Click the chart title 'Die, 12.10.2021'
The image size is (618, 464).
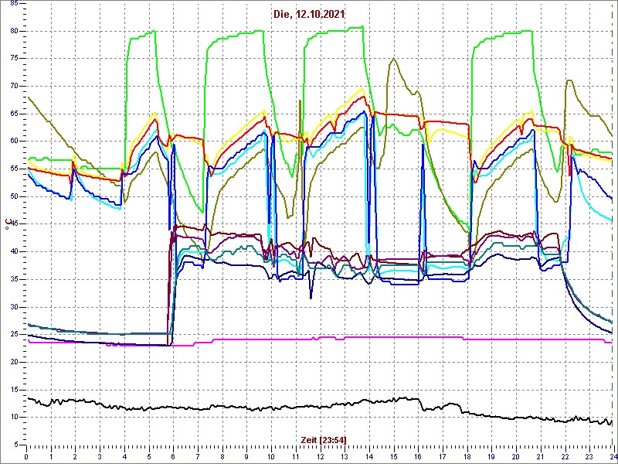(309, 14)
